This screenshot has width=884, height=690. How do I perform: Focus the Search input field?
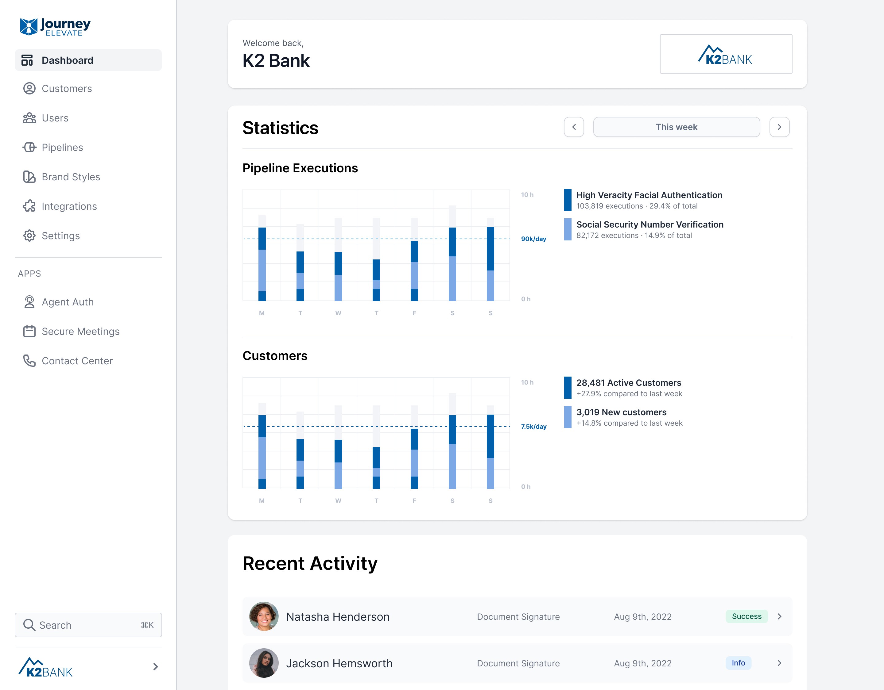click(88, 625)
